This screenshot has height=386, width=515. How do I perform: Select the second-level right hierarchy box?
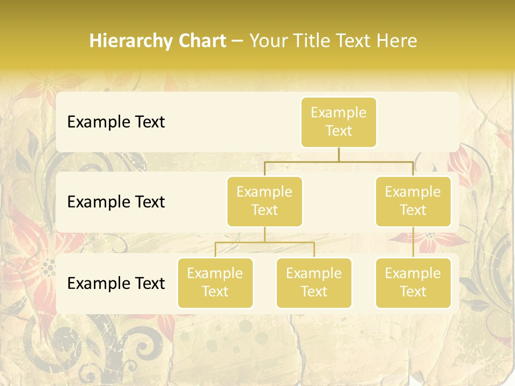(x=413, y=202)
